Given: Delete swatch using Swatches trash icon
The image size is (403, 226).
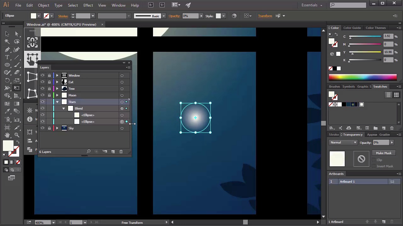Looking at the screenshot, I should (x=392, y=128).
